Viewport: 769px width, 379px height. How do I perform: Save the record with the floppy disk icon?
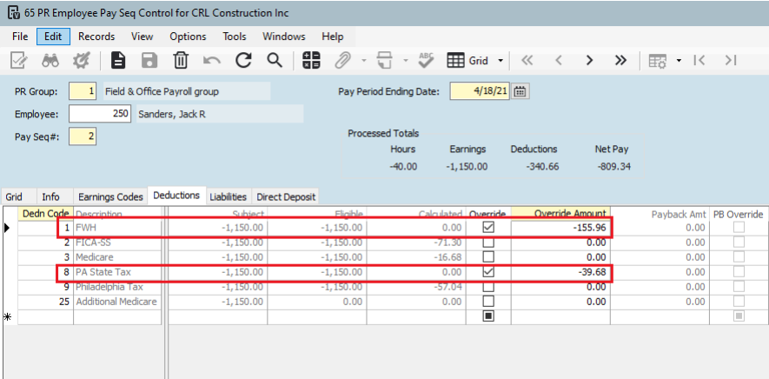(x=149, y=60)
